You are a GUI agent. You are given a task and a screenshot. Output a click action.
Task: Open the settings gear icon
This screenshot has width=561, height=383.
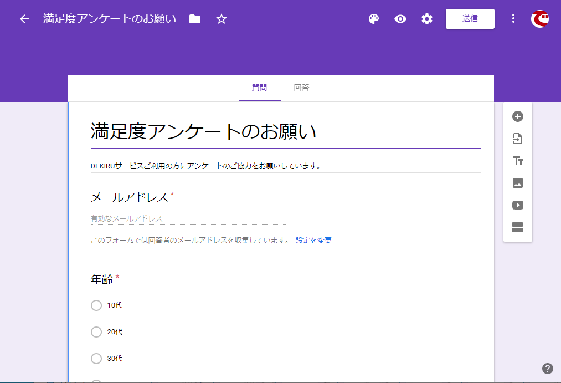(426, 19)
